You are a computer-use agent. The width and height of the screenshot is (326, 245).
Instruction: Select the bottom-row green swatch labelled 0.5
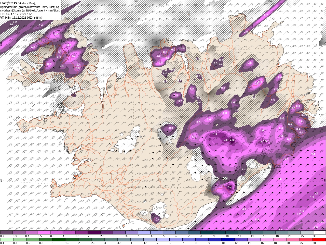click(33, 240)
